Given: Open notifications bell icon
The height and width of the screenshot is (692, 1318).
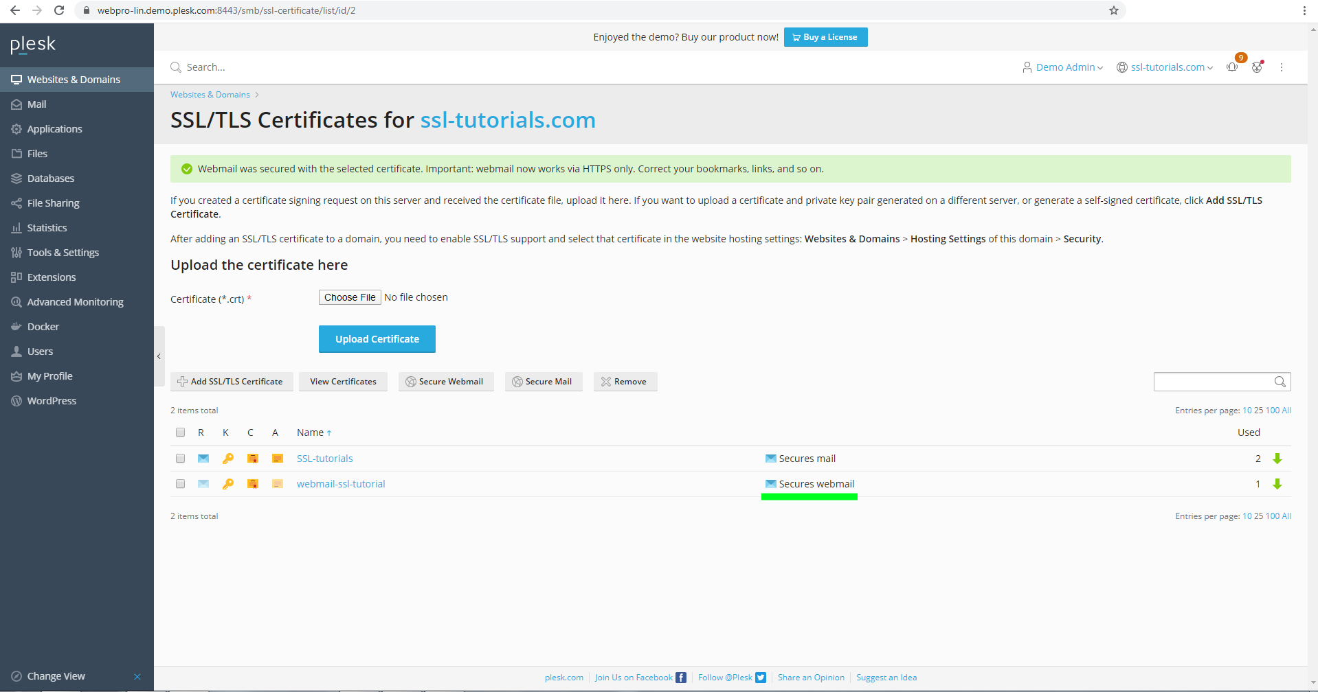Looking at the screenshot, I should click(1233, 67).
